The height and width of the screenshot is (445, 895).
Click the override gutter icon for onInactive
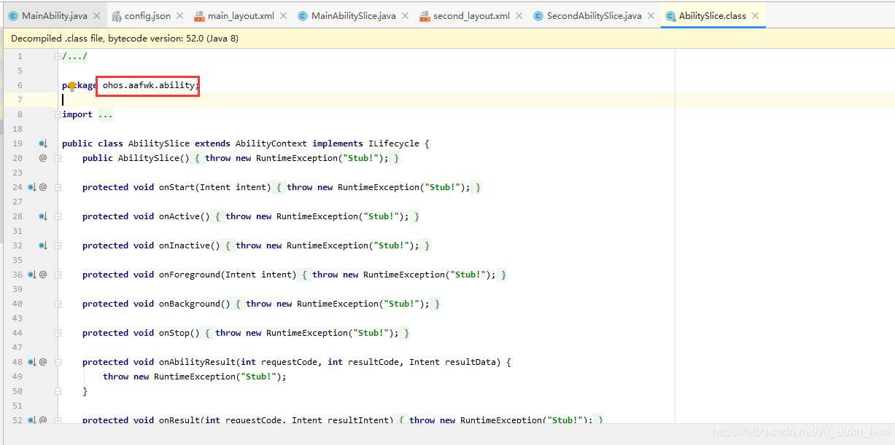(x=43, y=245)
